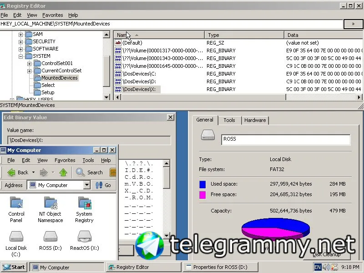Click the Go button beside address bar

pyautogui.click(x=103, y=185)
